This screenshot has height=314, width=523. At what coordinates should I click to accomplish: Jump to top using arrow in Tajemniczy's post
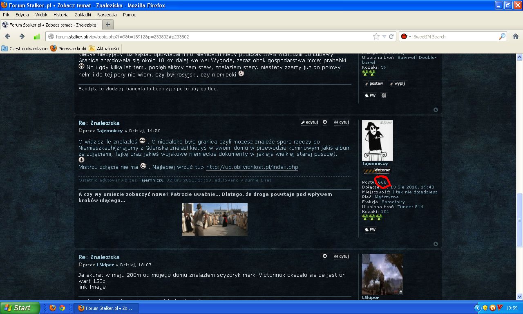tap(436, 244)
